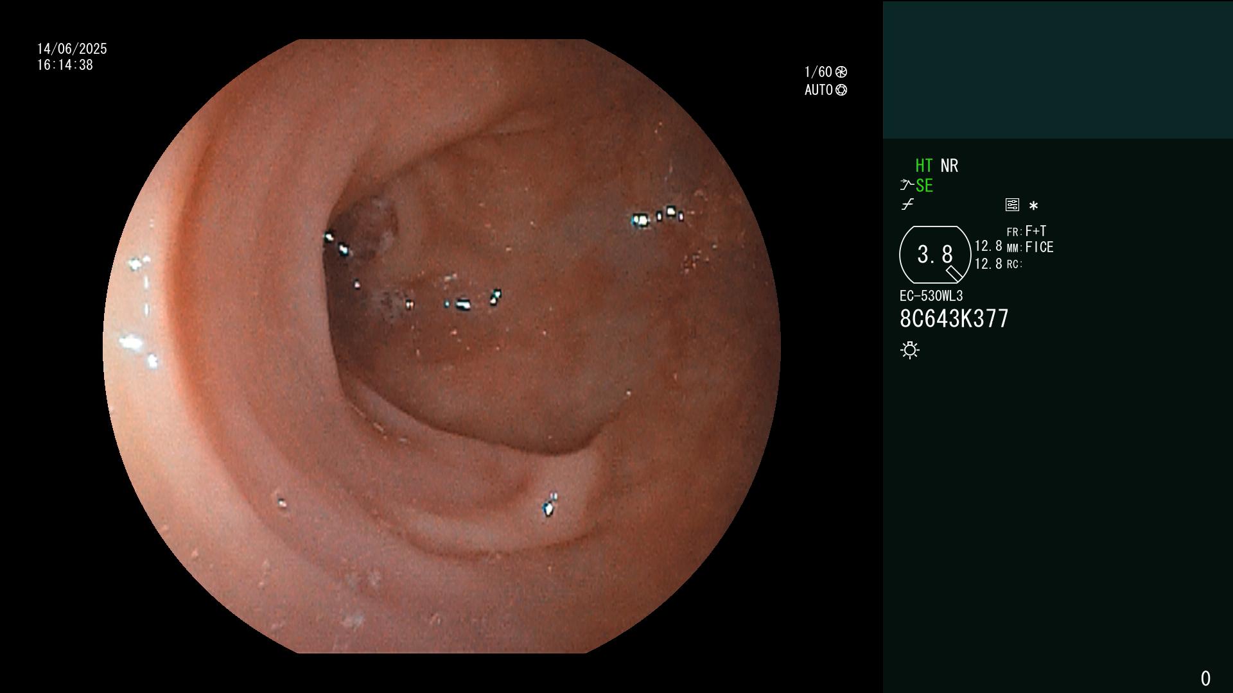Click the structure enhancement curve icon beside SE
The height and width of the screenshot is (693, 1233).
907,185
